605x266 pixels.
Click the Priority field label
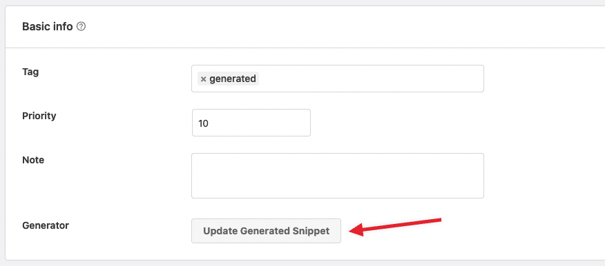(39, 116)
